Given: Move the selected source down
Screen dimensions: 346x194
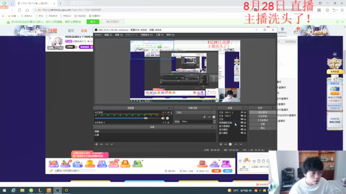Looking at the screenshot, I should tap(241, 144).
